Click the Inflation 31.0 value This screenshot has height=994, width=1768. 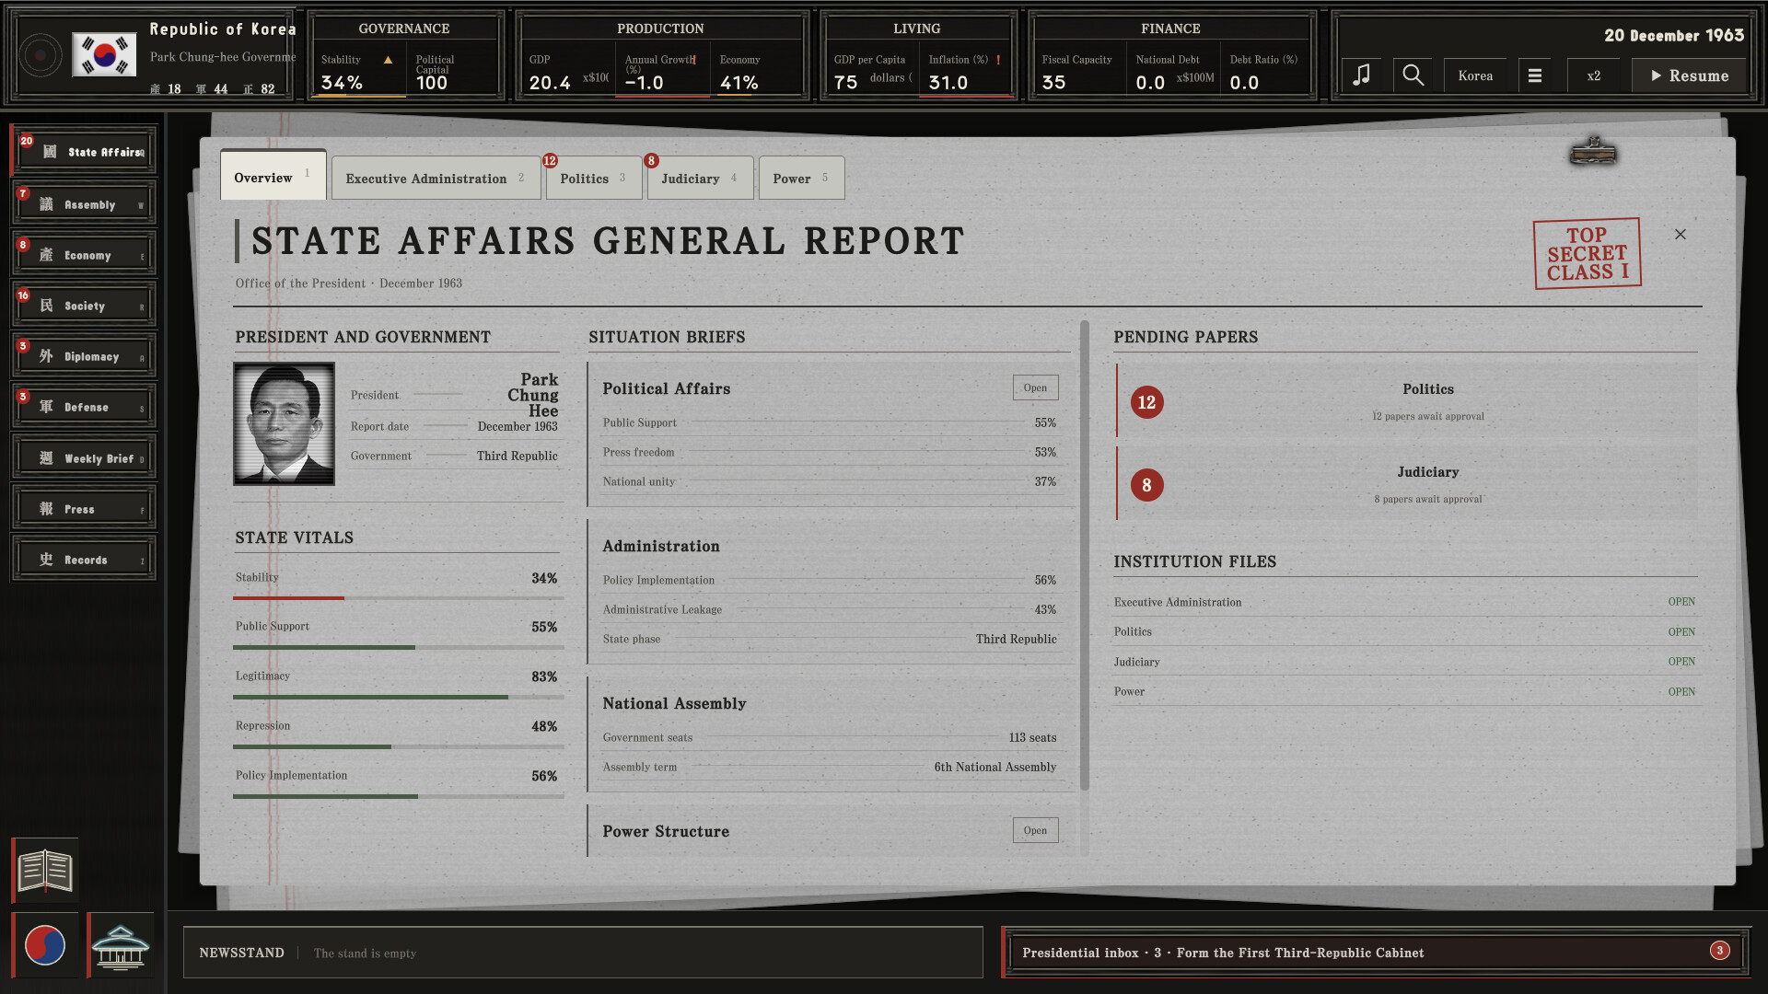pos(948,83)
